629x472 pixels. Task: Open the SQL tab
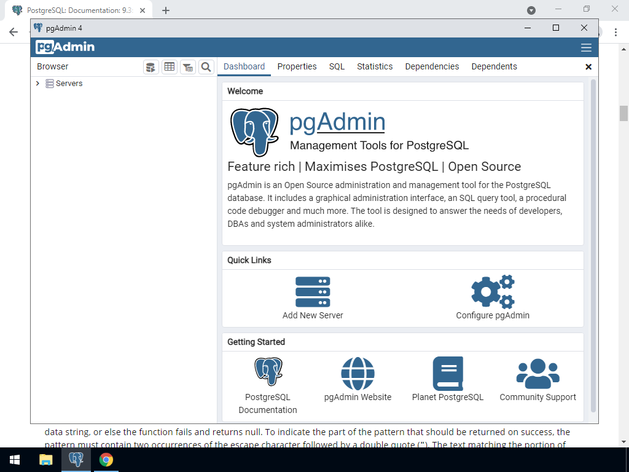(337, 66)
